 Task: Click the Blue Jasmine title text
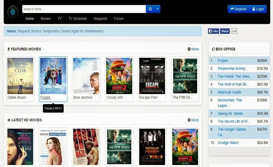tap(83, 97)
